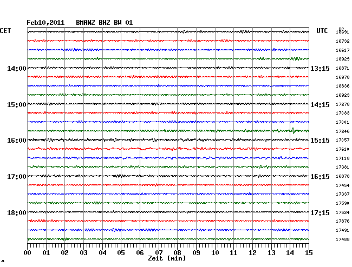Select the DC value 17083

click(x=343, y=113)
